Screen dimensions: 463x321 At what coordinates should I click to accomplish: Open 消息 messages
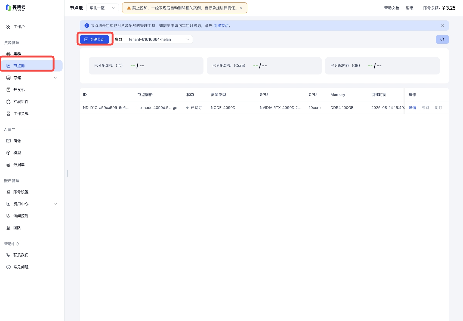(410, 8)
